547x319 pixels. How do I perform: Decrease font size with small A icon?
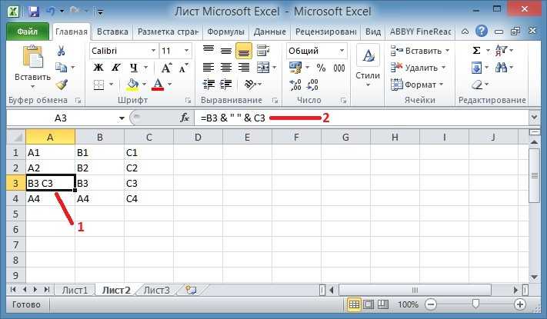point(183,68)
